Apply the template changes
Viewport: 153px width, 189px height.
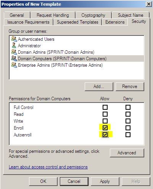coord(105,181)
